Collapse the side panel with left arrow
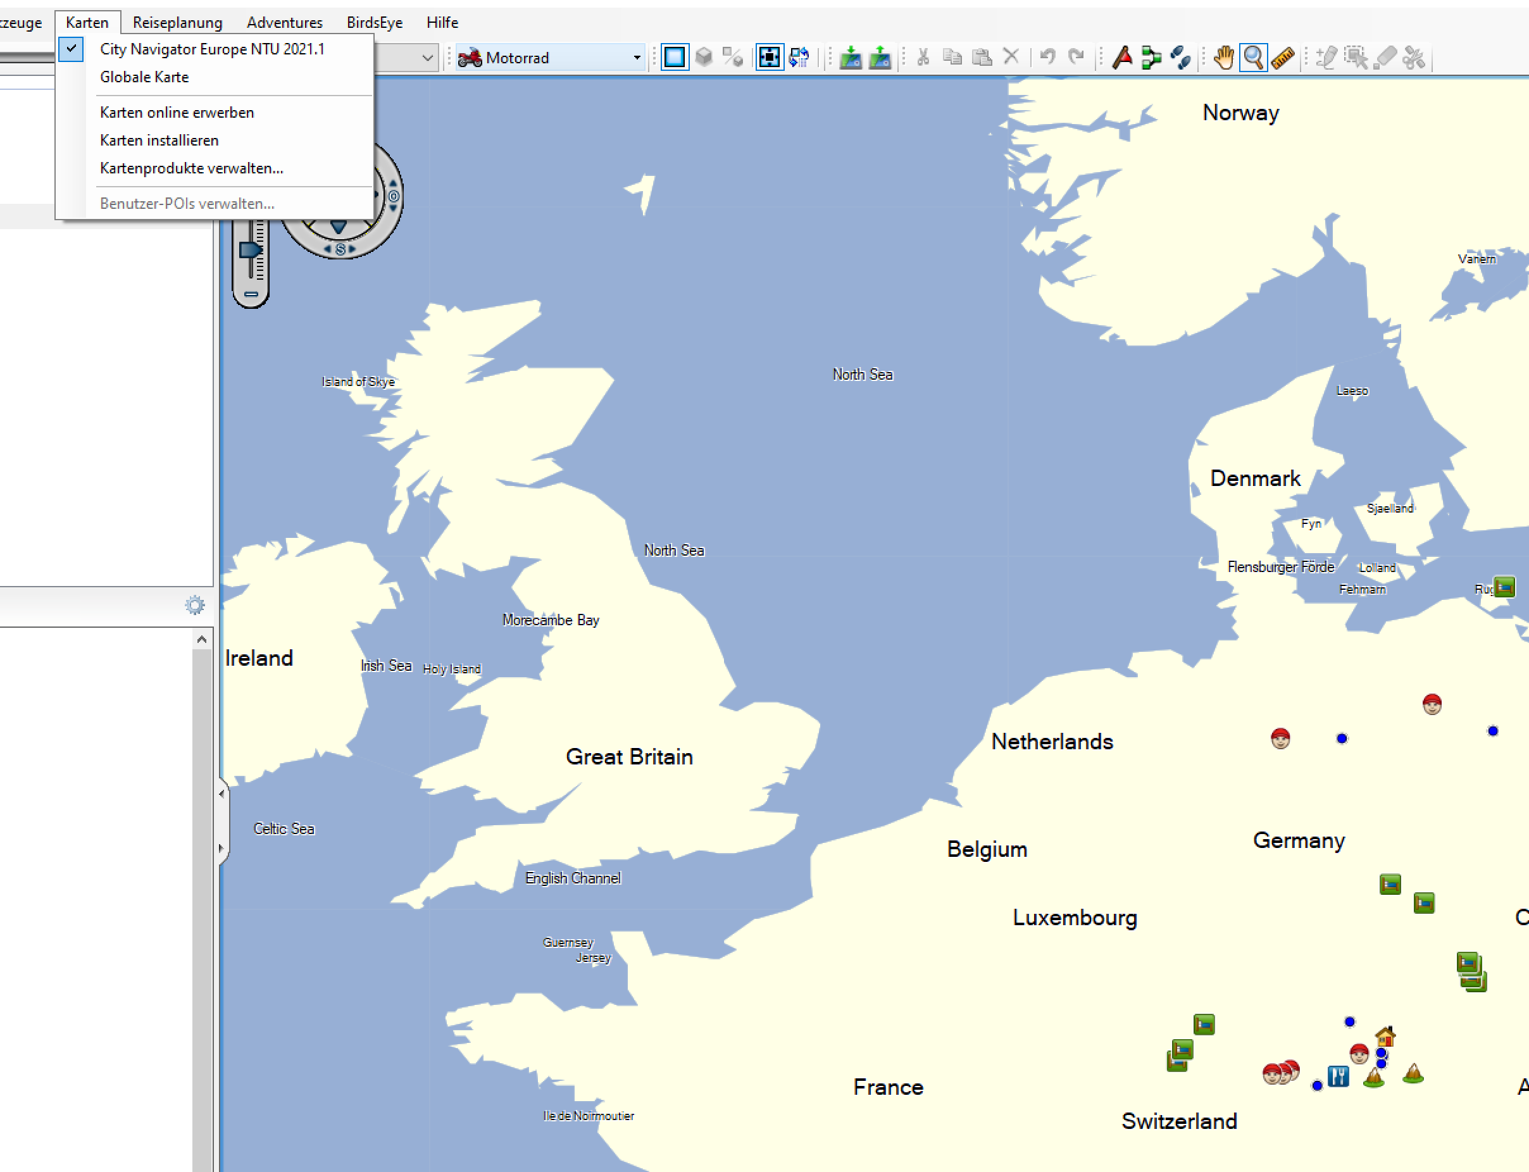This screenshot has width=1529, height=1172. pos(222,793)
